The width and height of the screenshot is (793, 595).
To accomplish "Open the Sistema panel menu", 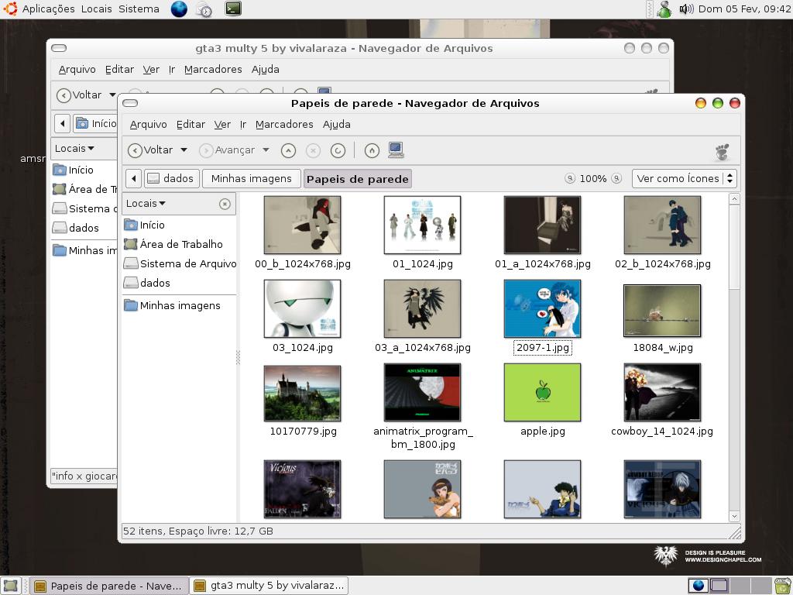I will tap(139, 9).
